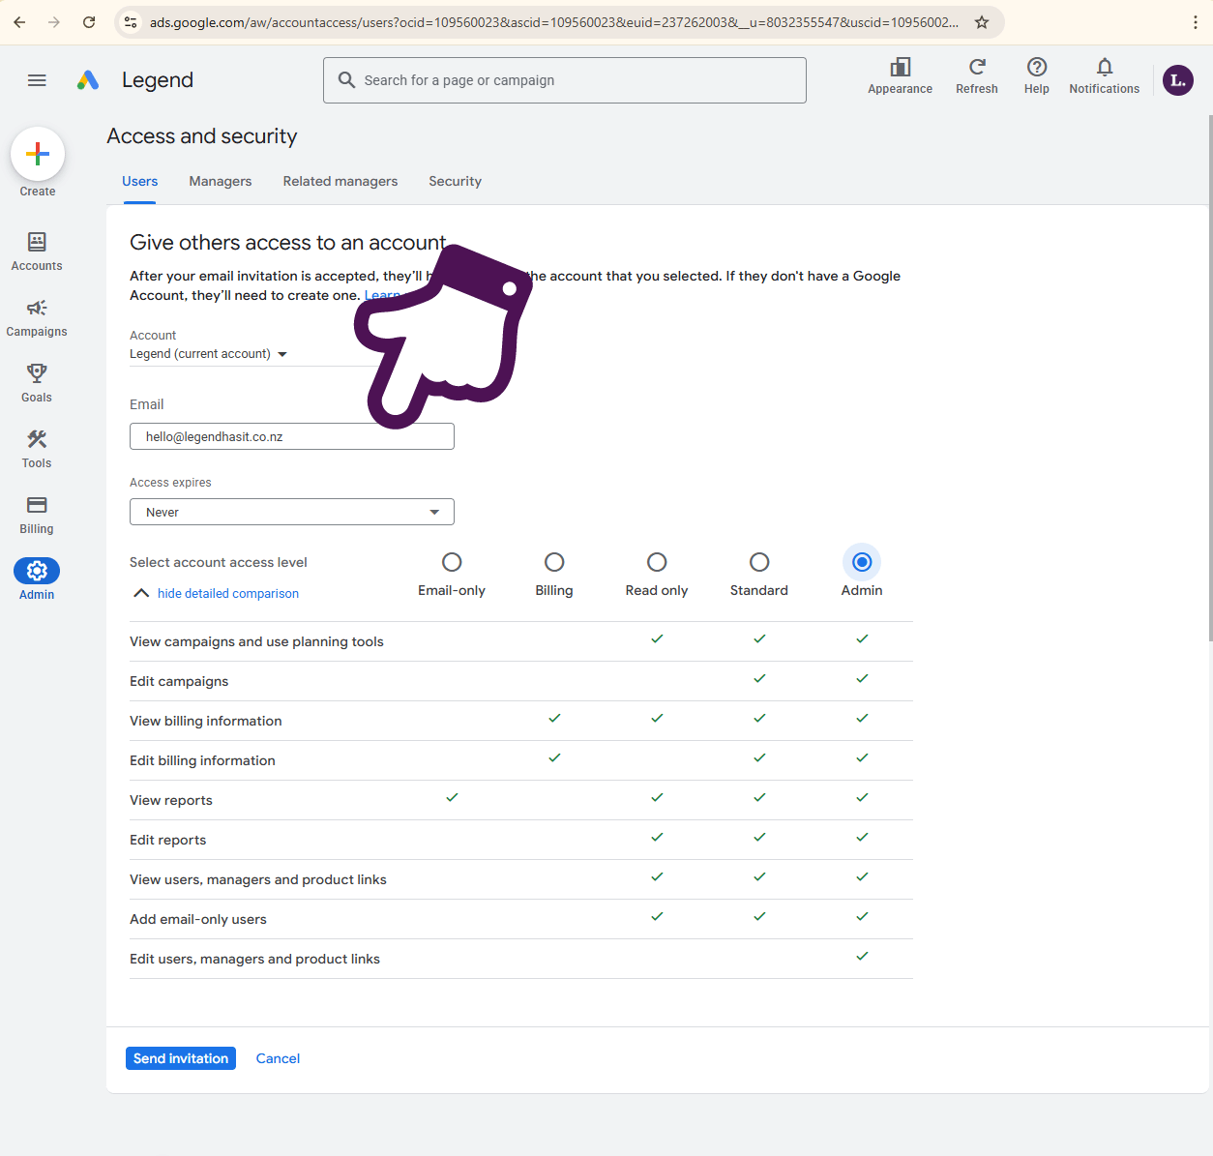Switch to the Managers tab
Image resolution: width=1213 pixels, height=1156 pixels.
[221, 181]
